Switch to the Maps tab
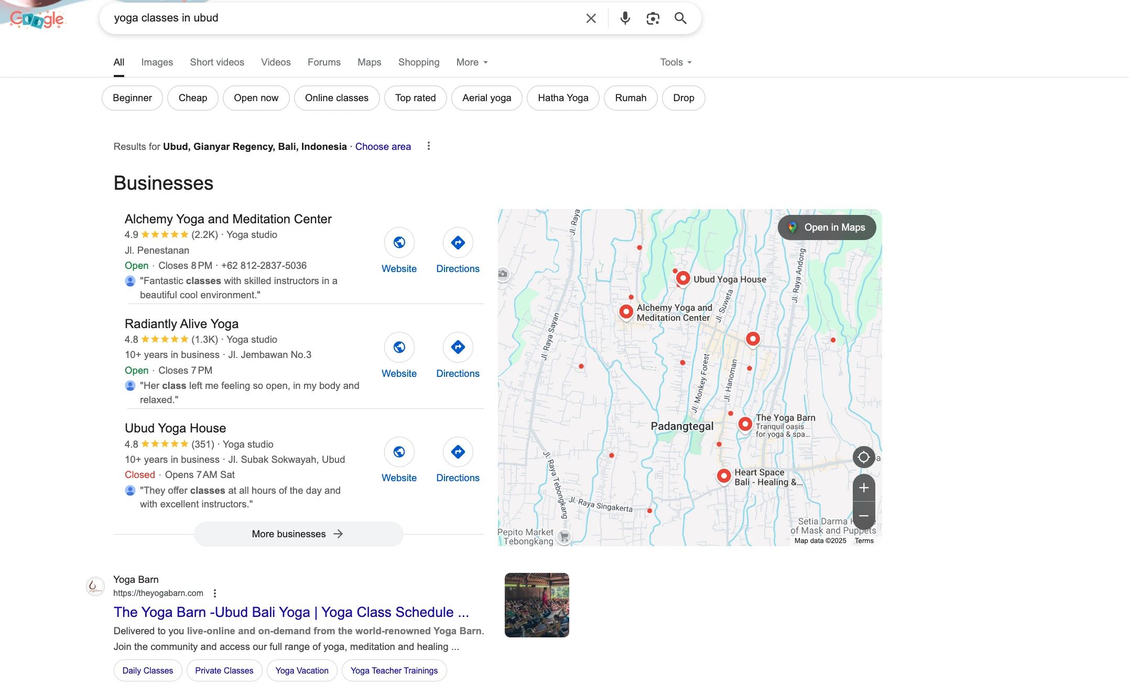The width and height of the screenshot is (1129, 694). pos(369,62)
